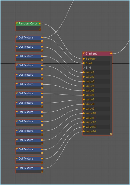Click the Gradient node corner resize icon
Viewport: 130px width, 185px height.
(x=111, y=134)
